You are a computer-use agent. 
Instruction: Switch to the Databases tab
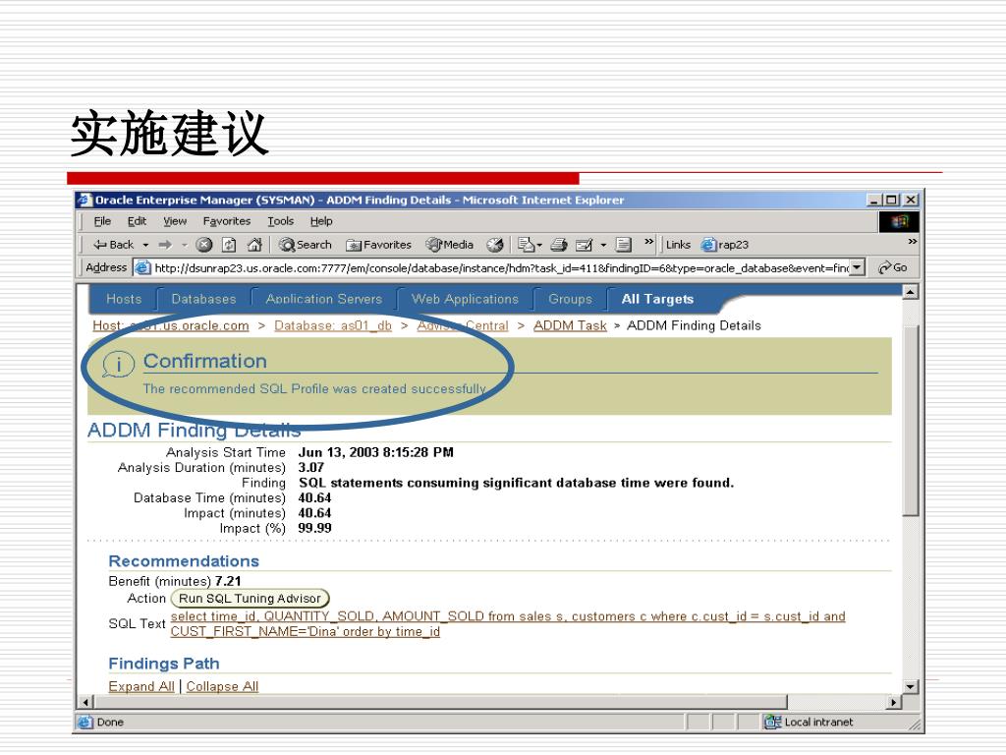pos(203,299)
